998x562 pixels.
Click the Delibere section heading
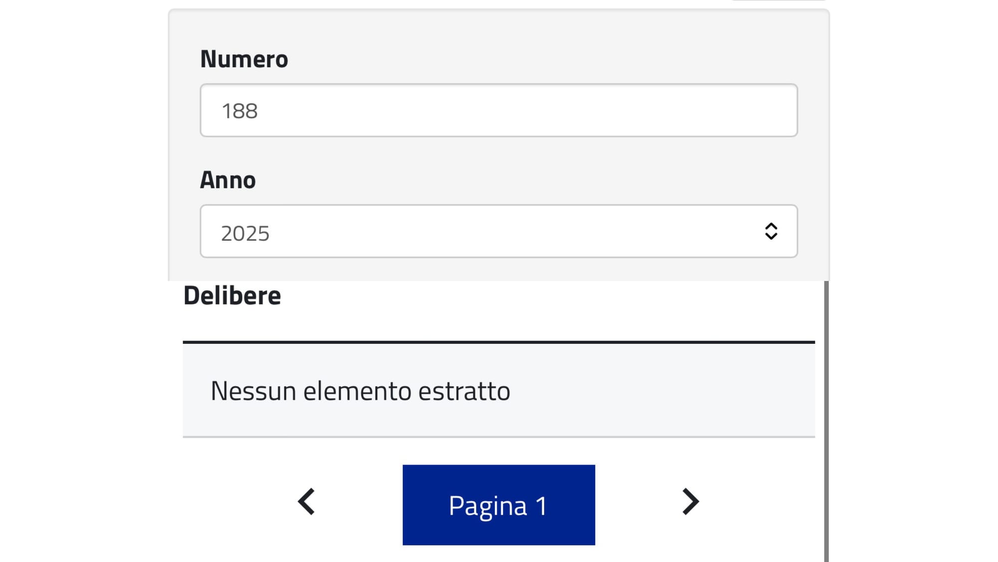[232, 296]
